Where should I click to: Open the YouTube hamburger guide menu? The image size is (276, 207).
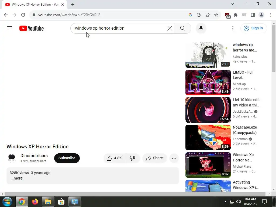click(x=10, y=28)
